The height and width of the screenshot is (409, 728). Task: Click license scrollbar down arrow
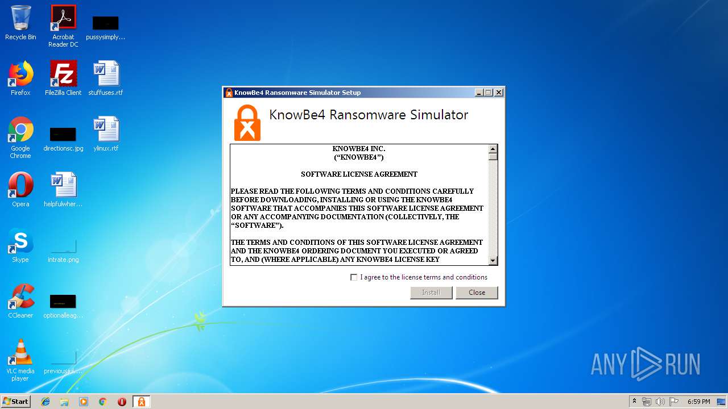tap(493, 261)
